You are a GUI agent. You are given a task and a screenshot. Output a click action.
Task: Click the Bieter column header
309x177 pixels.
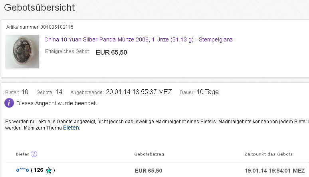click(x=22, y=154)
